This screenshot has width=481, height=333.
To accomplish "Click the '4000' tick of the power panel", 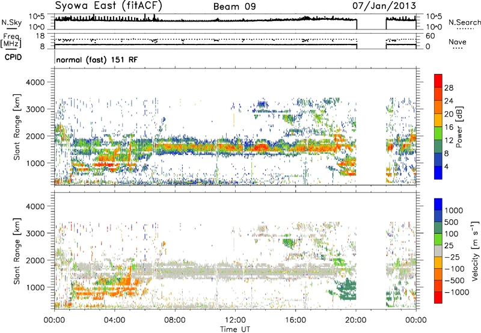I will [x=35, y=82].
